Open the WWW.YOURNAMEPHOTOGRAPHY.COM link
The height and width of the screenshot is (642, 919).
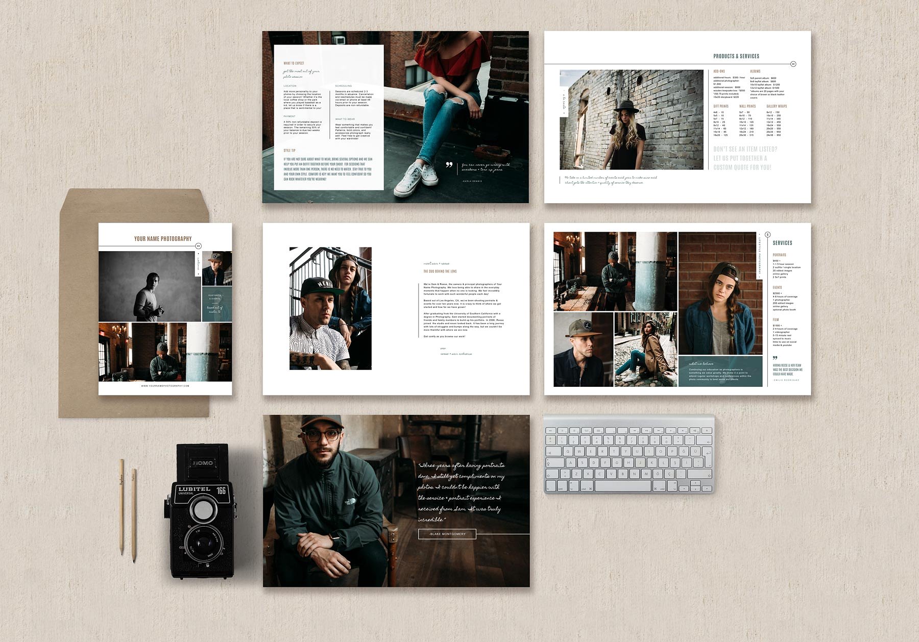[165, 386]
